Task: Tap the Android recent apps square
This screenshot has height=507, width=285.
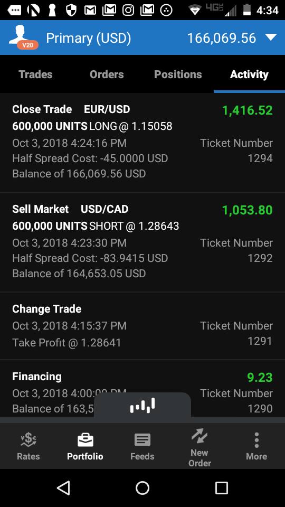Action: (x=221, y=487)
